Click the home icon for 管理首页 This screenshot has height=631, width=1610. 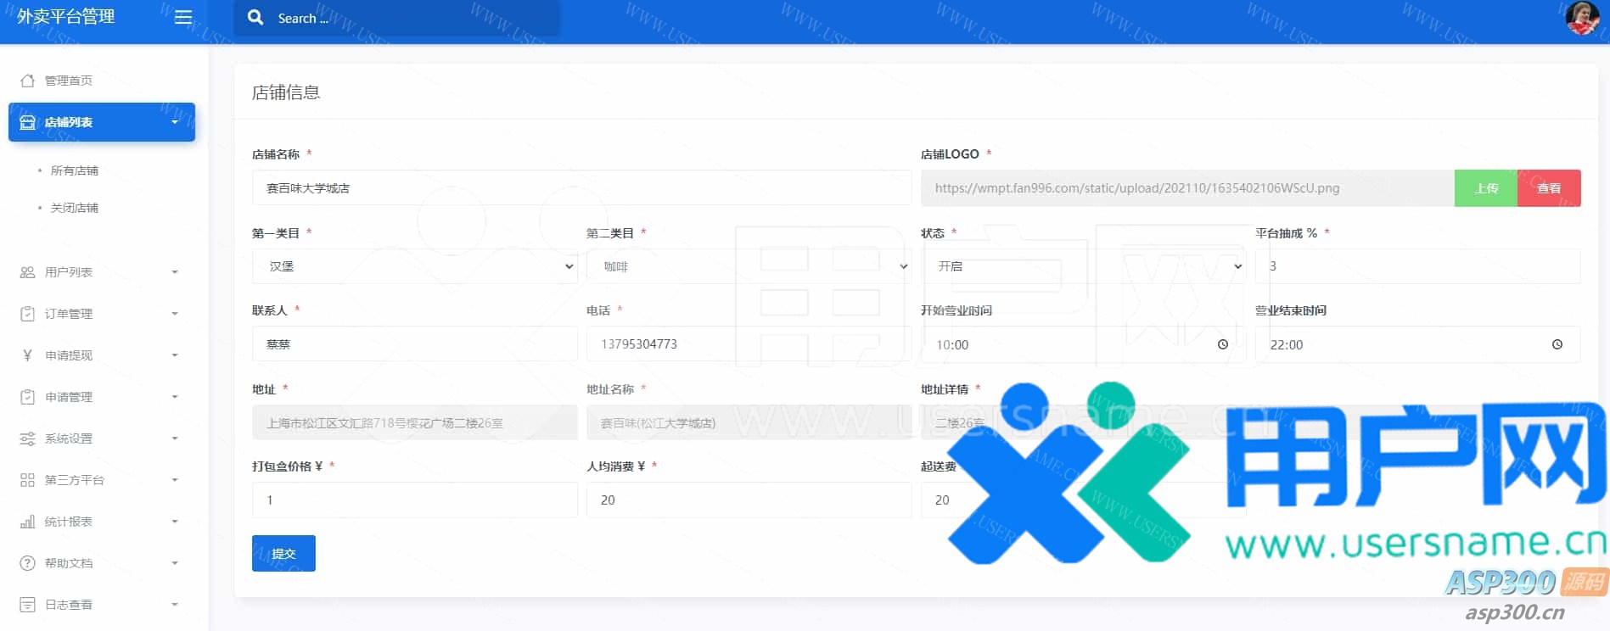click(27, 81)
